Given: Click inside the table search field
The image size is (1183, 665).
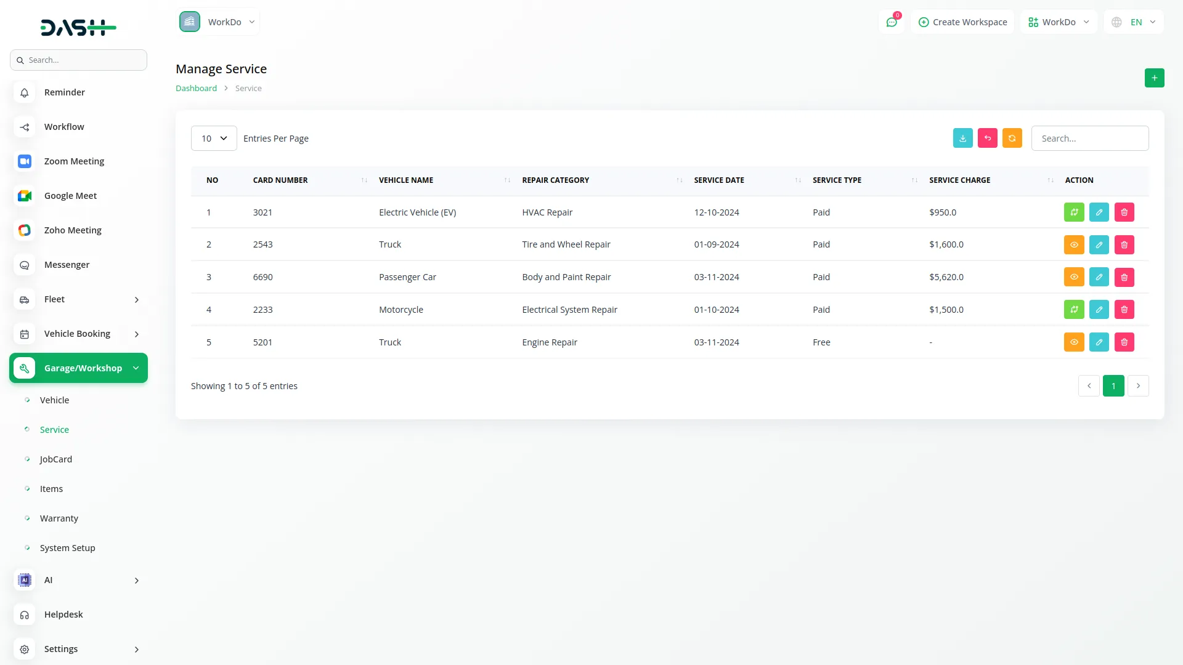Looking at the screenshot, I should 1089,138.
